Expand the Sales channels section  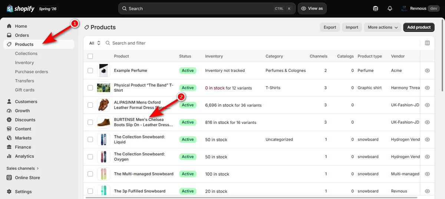tap(23, 168)
